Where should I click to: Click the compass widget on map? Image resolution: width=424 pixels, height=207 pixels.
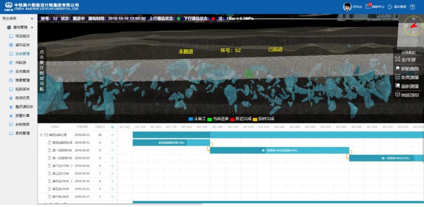(413, 25)
